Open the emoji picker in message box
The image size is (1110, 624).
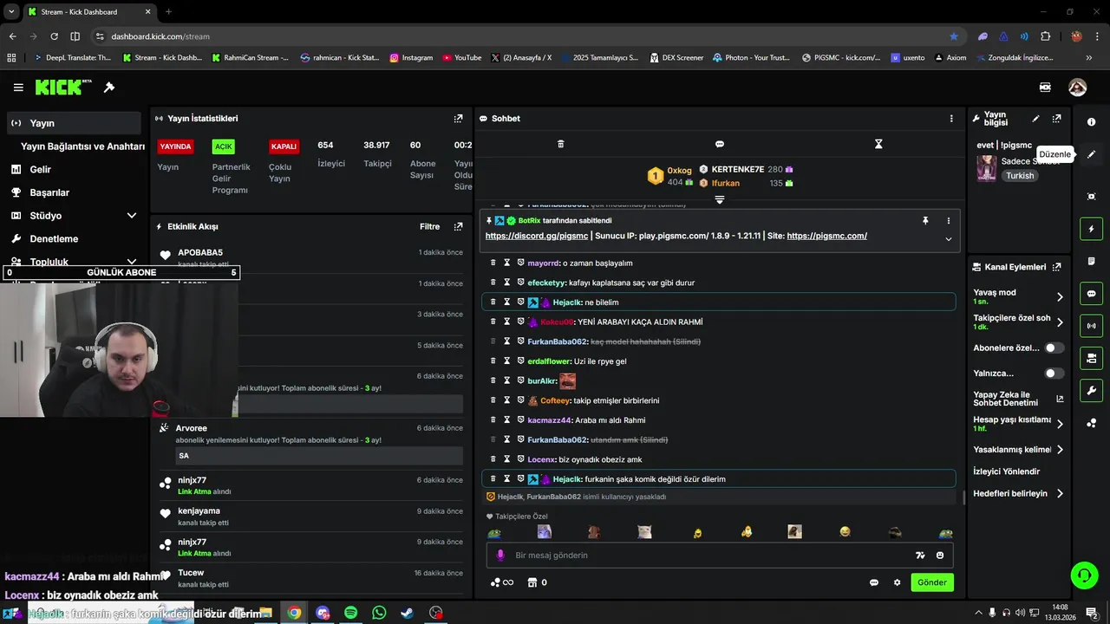(x=940, y=556)
